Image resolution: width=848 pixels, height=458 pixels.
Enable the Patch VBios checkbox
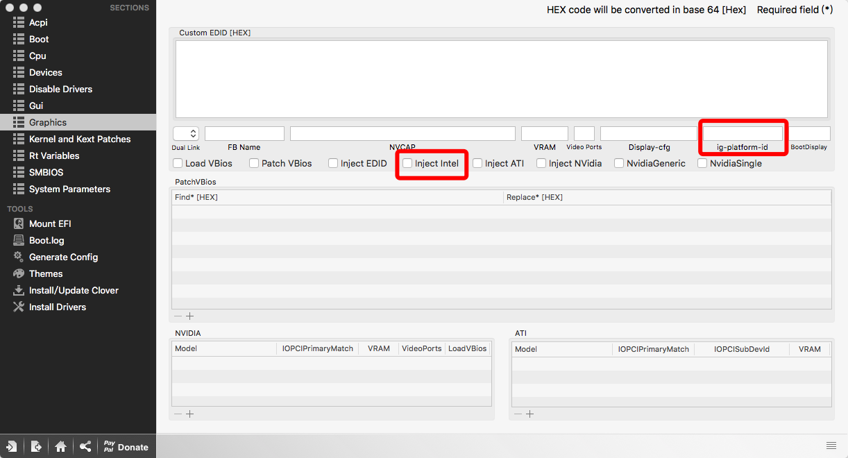[254, 163]
